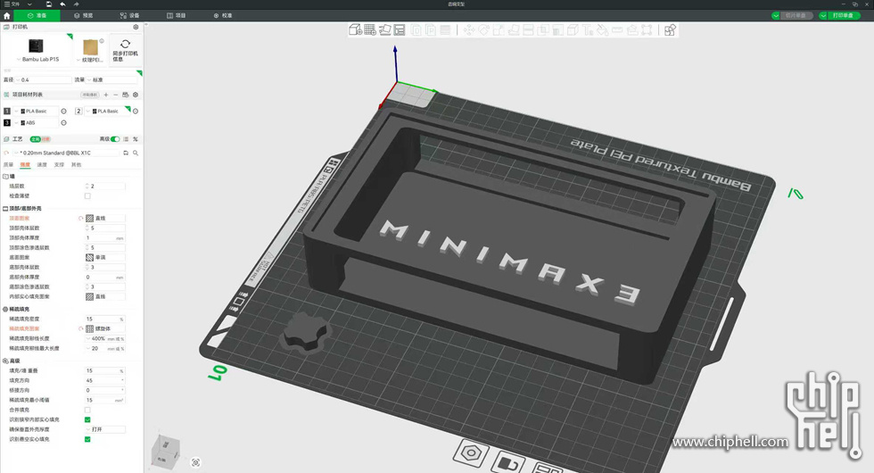Click the save preset icon beside process preset
This screenshot has height=473, width=874.
(x=126, y=153)
